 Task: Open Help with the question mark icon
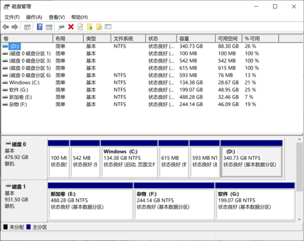40,27
